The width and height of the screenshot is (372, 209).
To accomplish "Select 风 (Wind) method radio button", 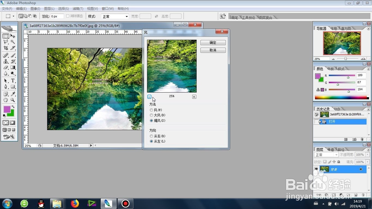I will pyautogui.click(x=151, y=110).
